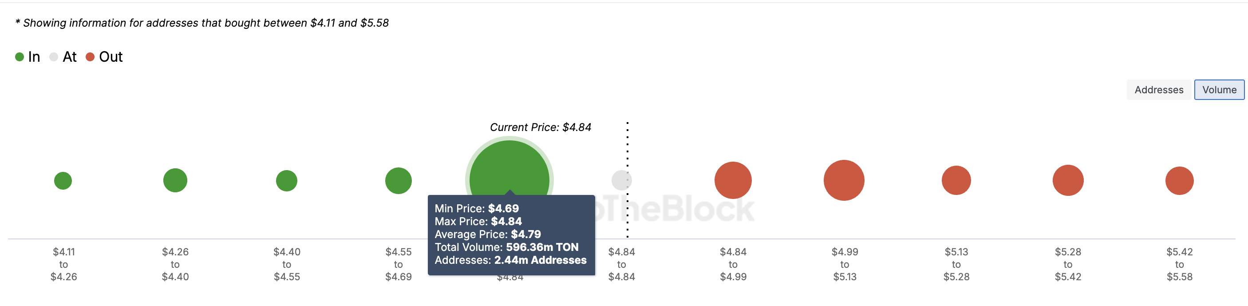Click the $5.42 to $5.58 axis label
The image size is (1248, 306).
coord(1180,264)
